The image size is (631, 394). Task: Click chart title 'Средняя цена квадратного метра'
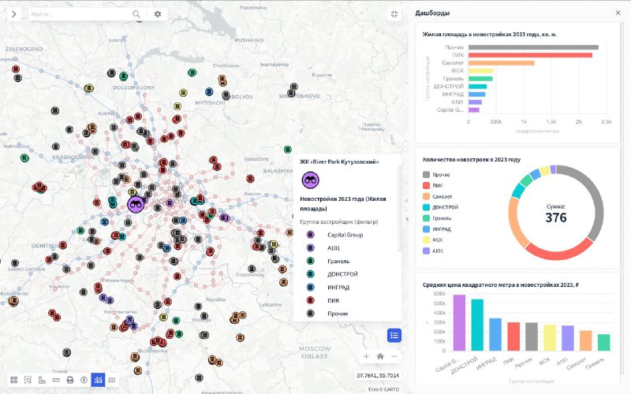point(500,284)
